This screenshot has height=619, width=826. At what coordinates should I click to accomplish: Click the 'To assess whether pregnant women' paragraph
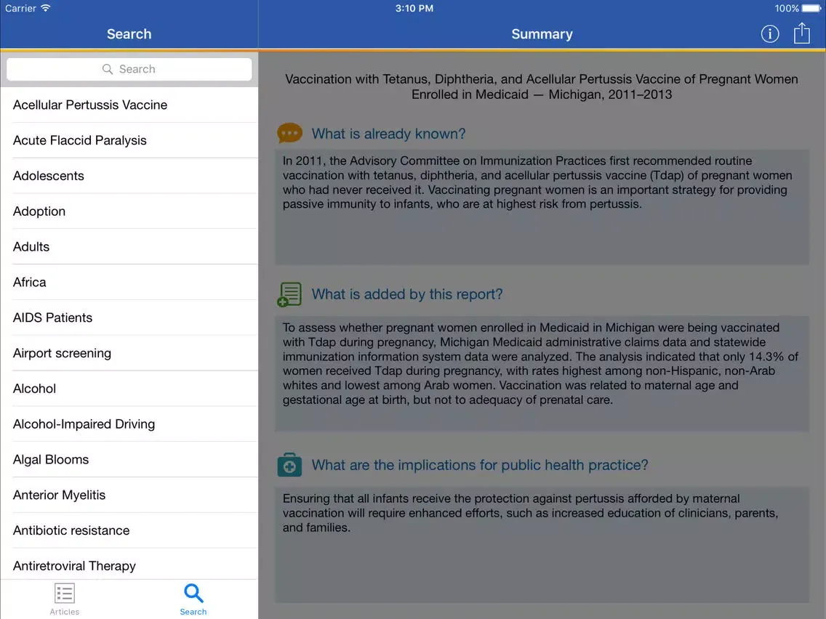point(540,364)
